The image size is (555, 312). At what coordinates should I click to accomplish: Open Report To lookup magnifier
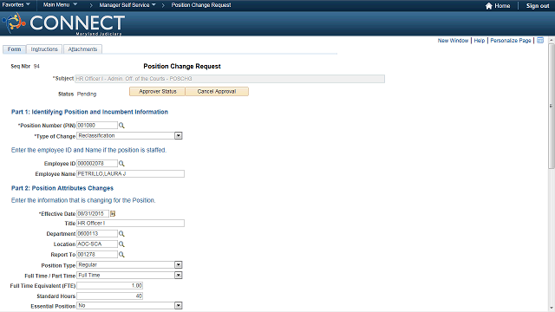coord(121,254)
